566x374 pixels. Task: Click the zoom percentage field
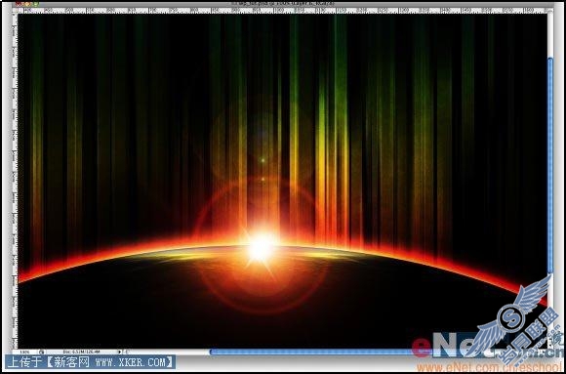point(26,352)
